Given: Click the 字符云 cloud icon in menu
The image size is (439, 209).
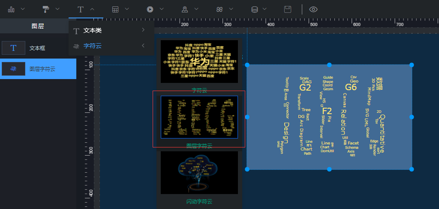Looking at the screenshot, I should (x=76, y=46).
